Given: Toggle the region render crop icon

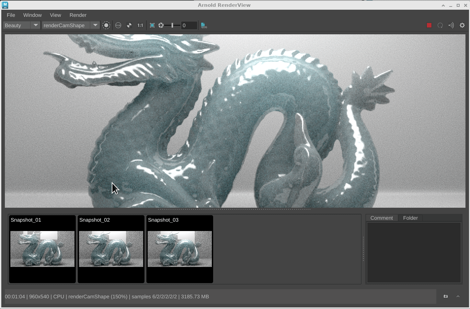Looking at the screenshot, I should pyautogui.click(x=152, y=25).
